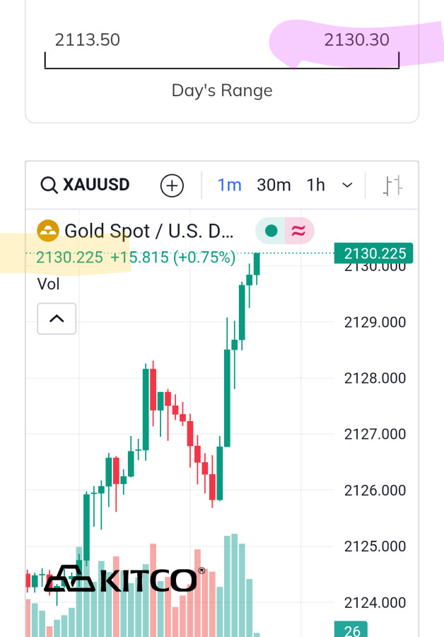Click the Vol indicator label

pyautogui.click(x=49, y=284)
